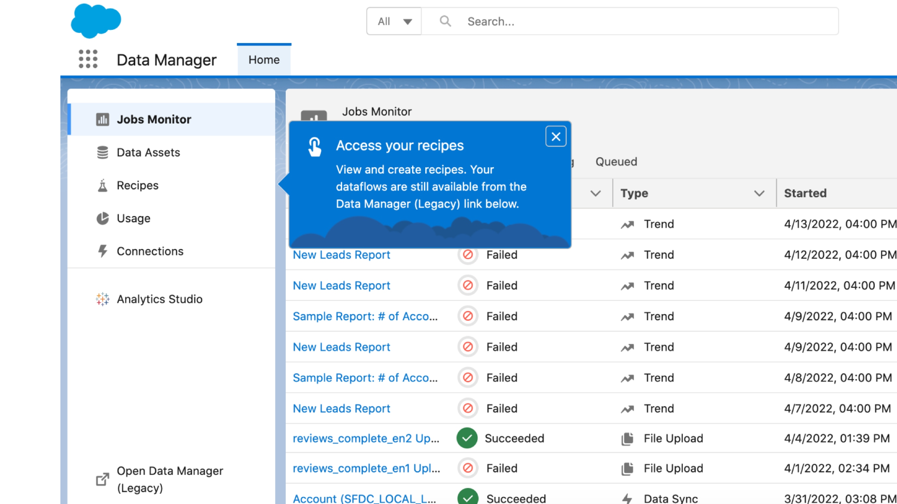The height and width of the screenshot is (504, 897).
Task: Open Connections with the lightning icon
Action: point(149,251)
